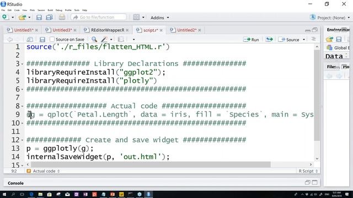The width and height of the screenshot is (353, 198).
Task: Open the recent files dropdown arrow
Action: pyautogui.click(x=29, y=17)
